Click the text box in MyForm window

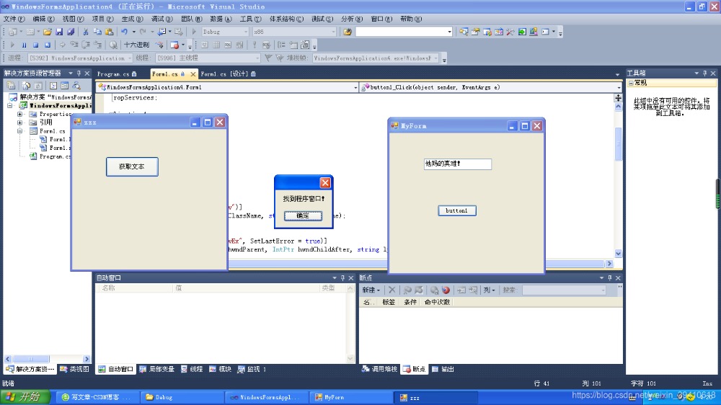[x=457, y=164]
